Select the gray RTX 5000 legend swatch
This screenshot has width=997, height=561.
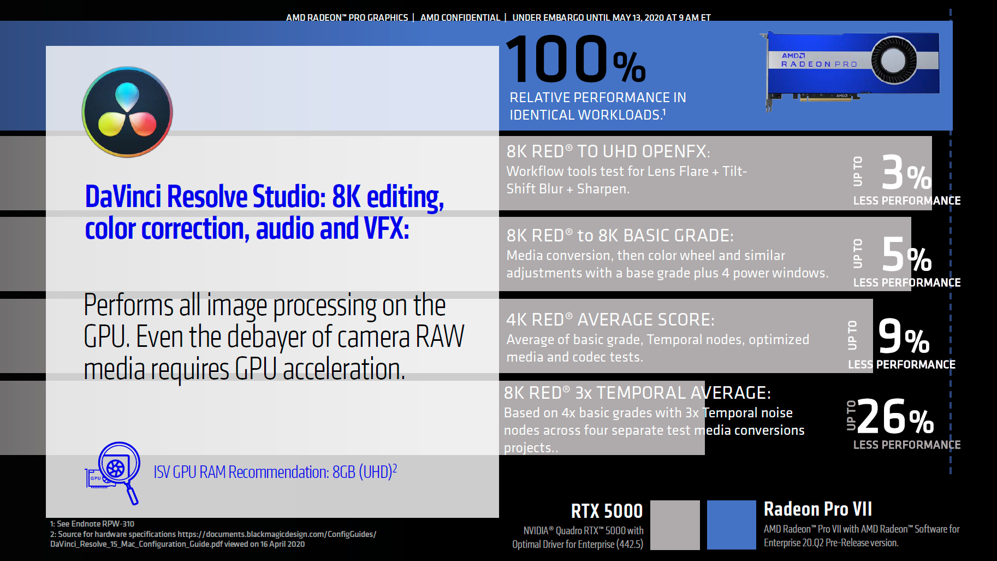[675, 525]
